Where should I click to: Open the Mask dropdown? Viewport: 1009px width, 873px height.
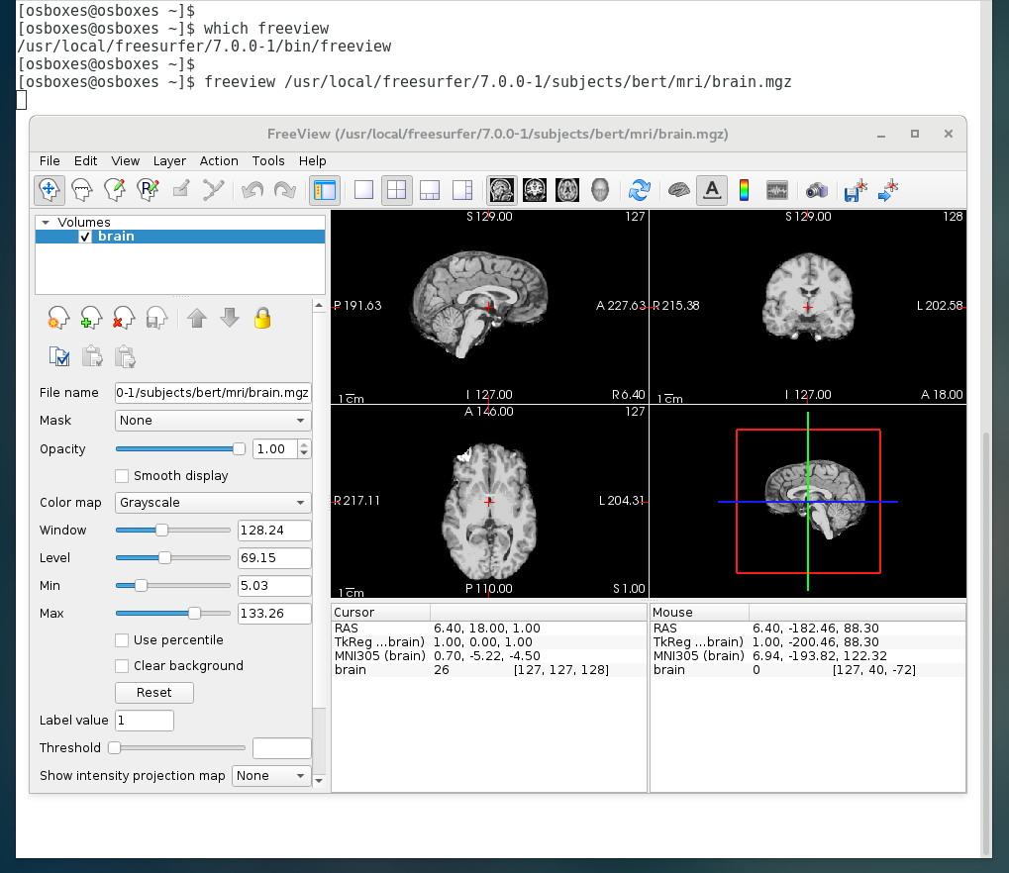213,421
